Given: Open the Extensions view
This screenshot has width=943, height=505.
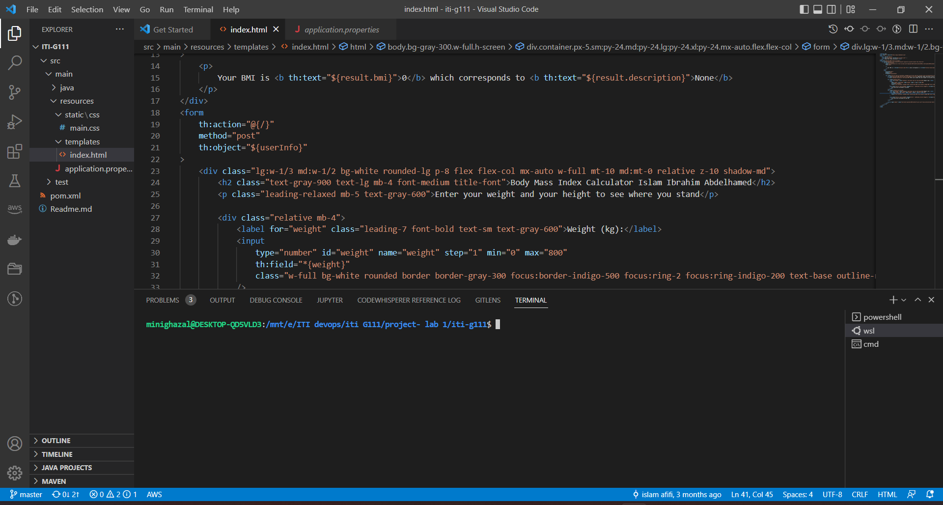Looking at the screenshot, I should click(15, 151).
